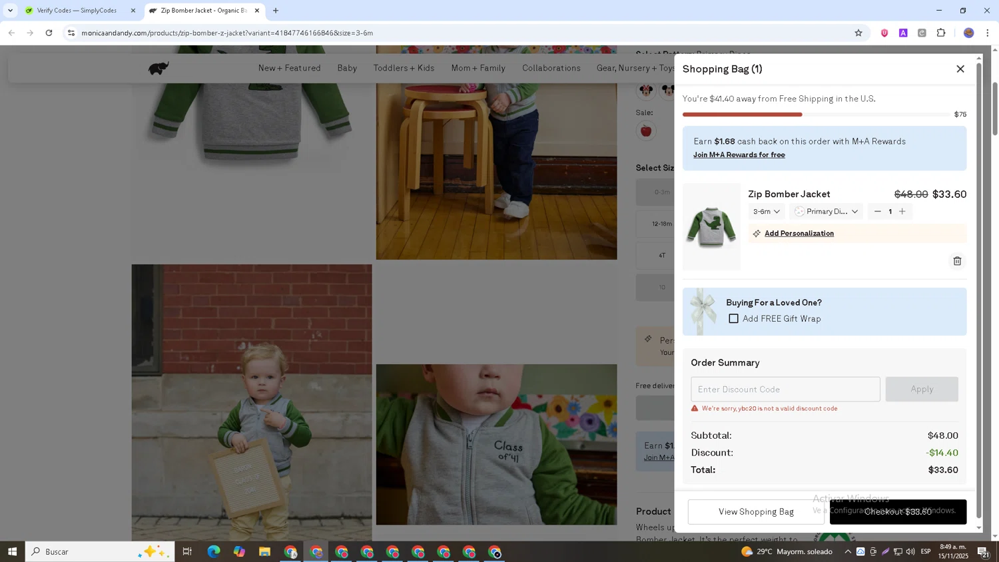The image size is (999, 562).
Task: Go forward one page
Action: [30, 33]
